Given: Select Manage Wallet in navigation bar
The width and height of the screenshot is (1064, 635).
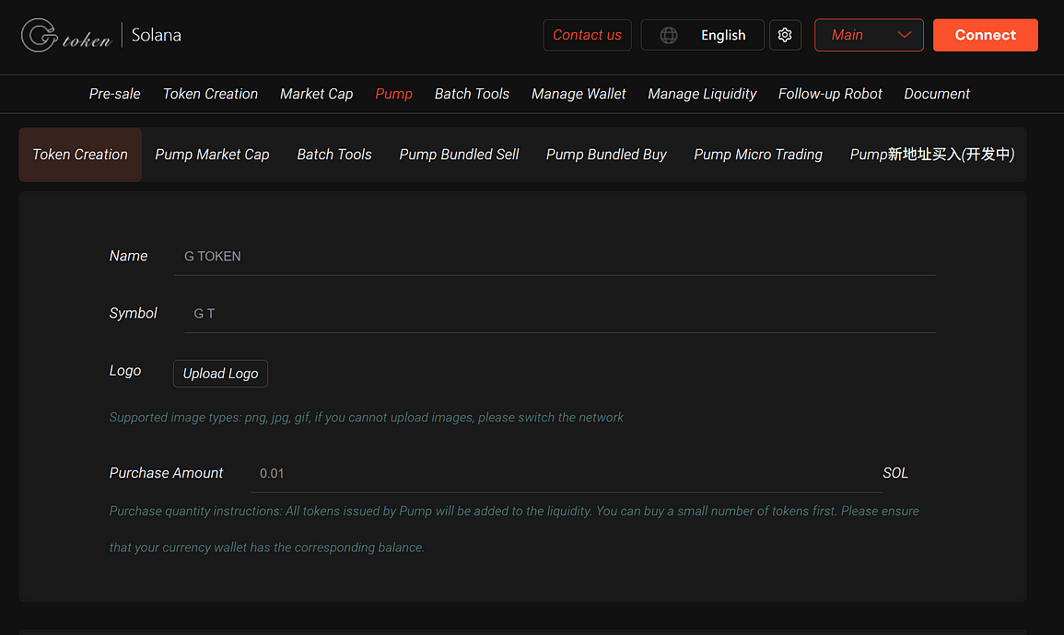Looking at the screenshot, I should click(x=579, y=94).
